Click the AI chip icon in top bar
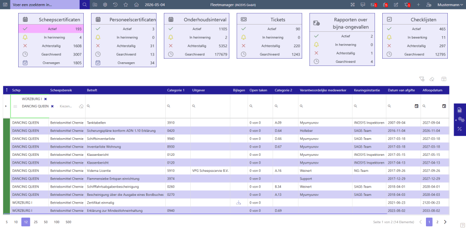 point(105,5)
